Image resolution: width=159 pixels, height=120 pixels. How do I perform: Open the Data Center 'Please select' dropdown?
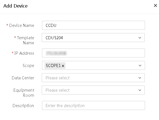point(93,78)
